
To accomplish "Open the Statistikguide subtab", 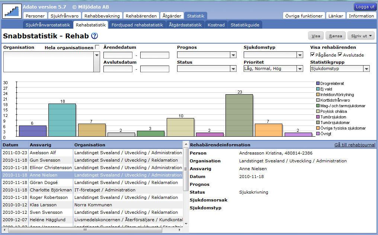I will [x=245, y=25].
